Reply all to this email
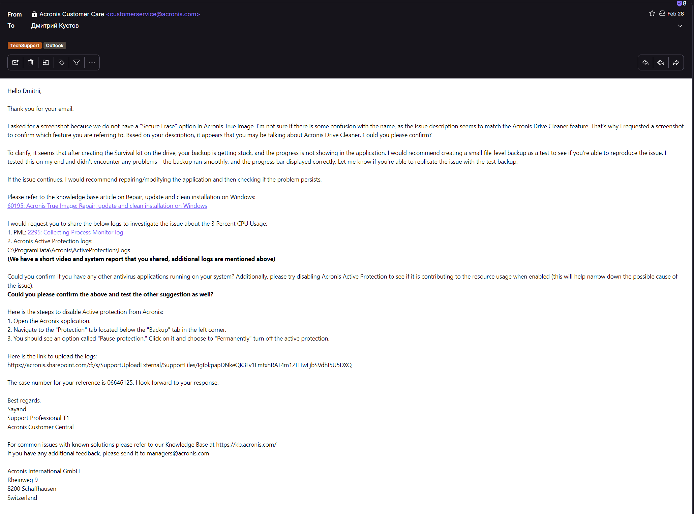694x514 pixels. coord(661,62)
